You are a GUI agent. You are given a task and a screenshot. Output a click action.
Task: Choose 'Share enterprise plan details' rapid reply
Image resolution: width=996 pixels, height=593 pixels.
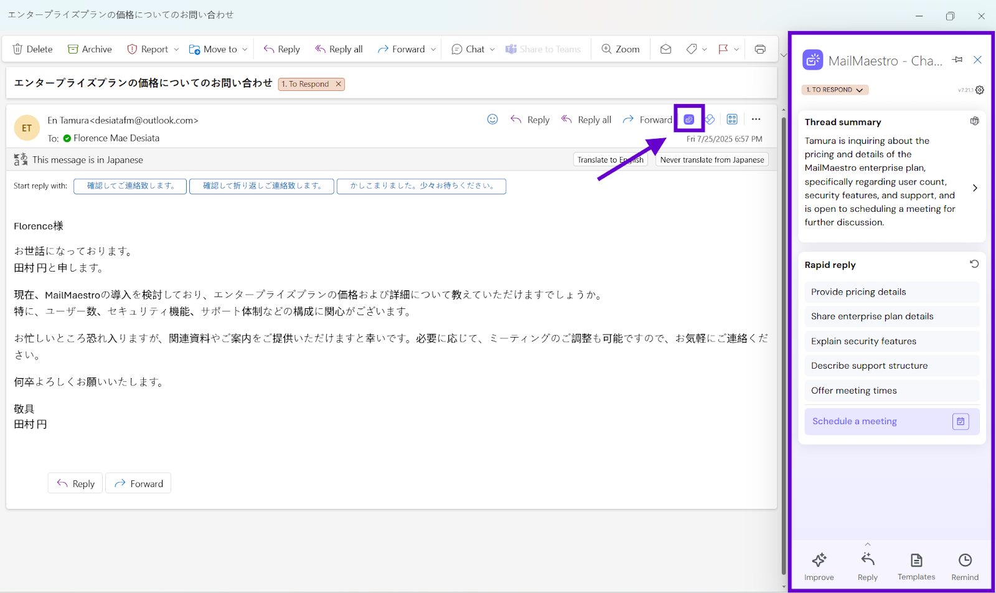(x=891, y=316)
